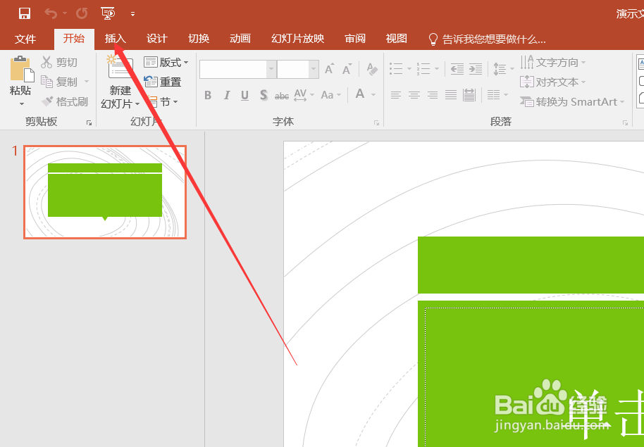The height and width of the screenshot is (447, 644).
Task: Click the Decrease Font Size icon
Action: [x=347, y=69]
